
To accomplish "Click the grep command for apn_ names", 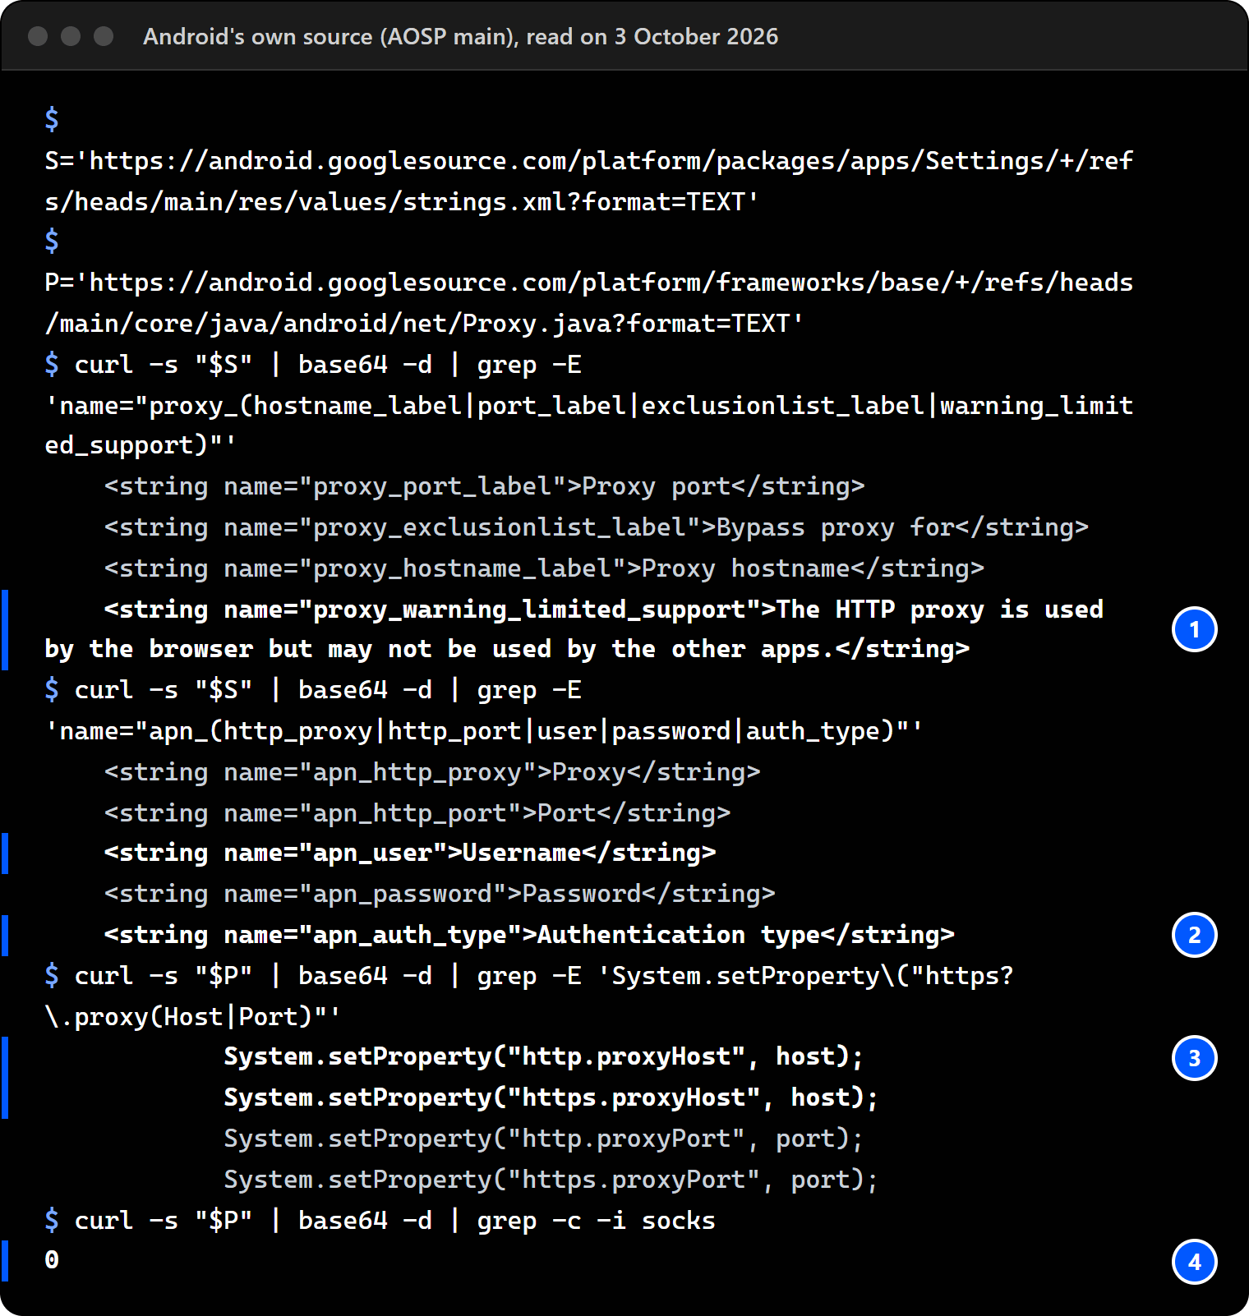I will pos(484,711).
